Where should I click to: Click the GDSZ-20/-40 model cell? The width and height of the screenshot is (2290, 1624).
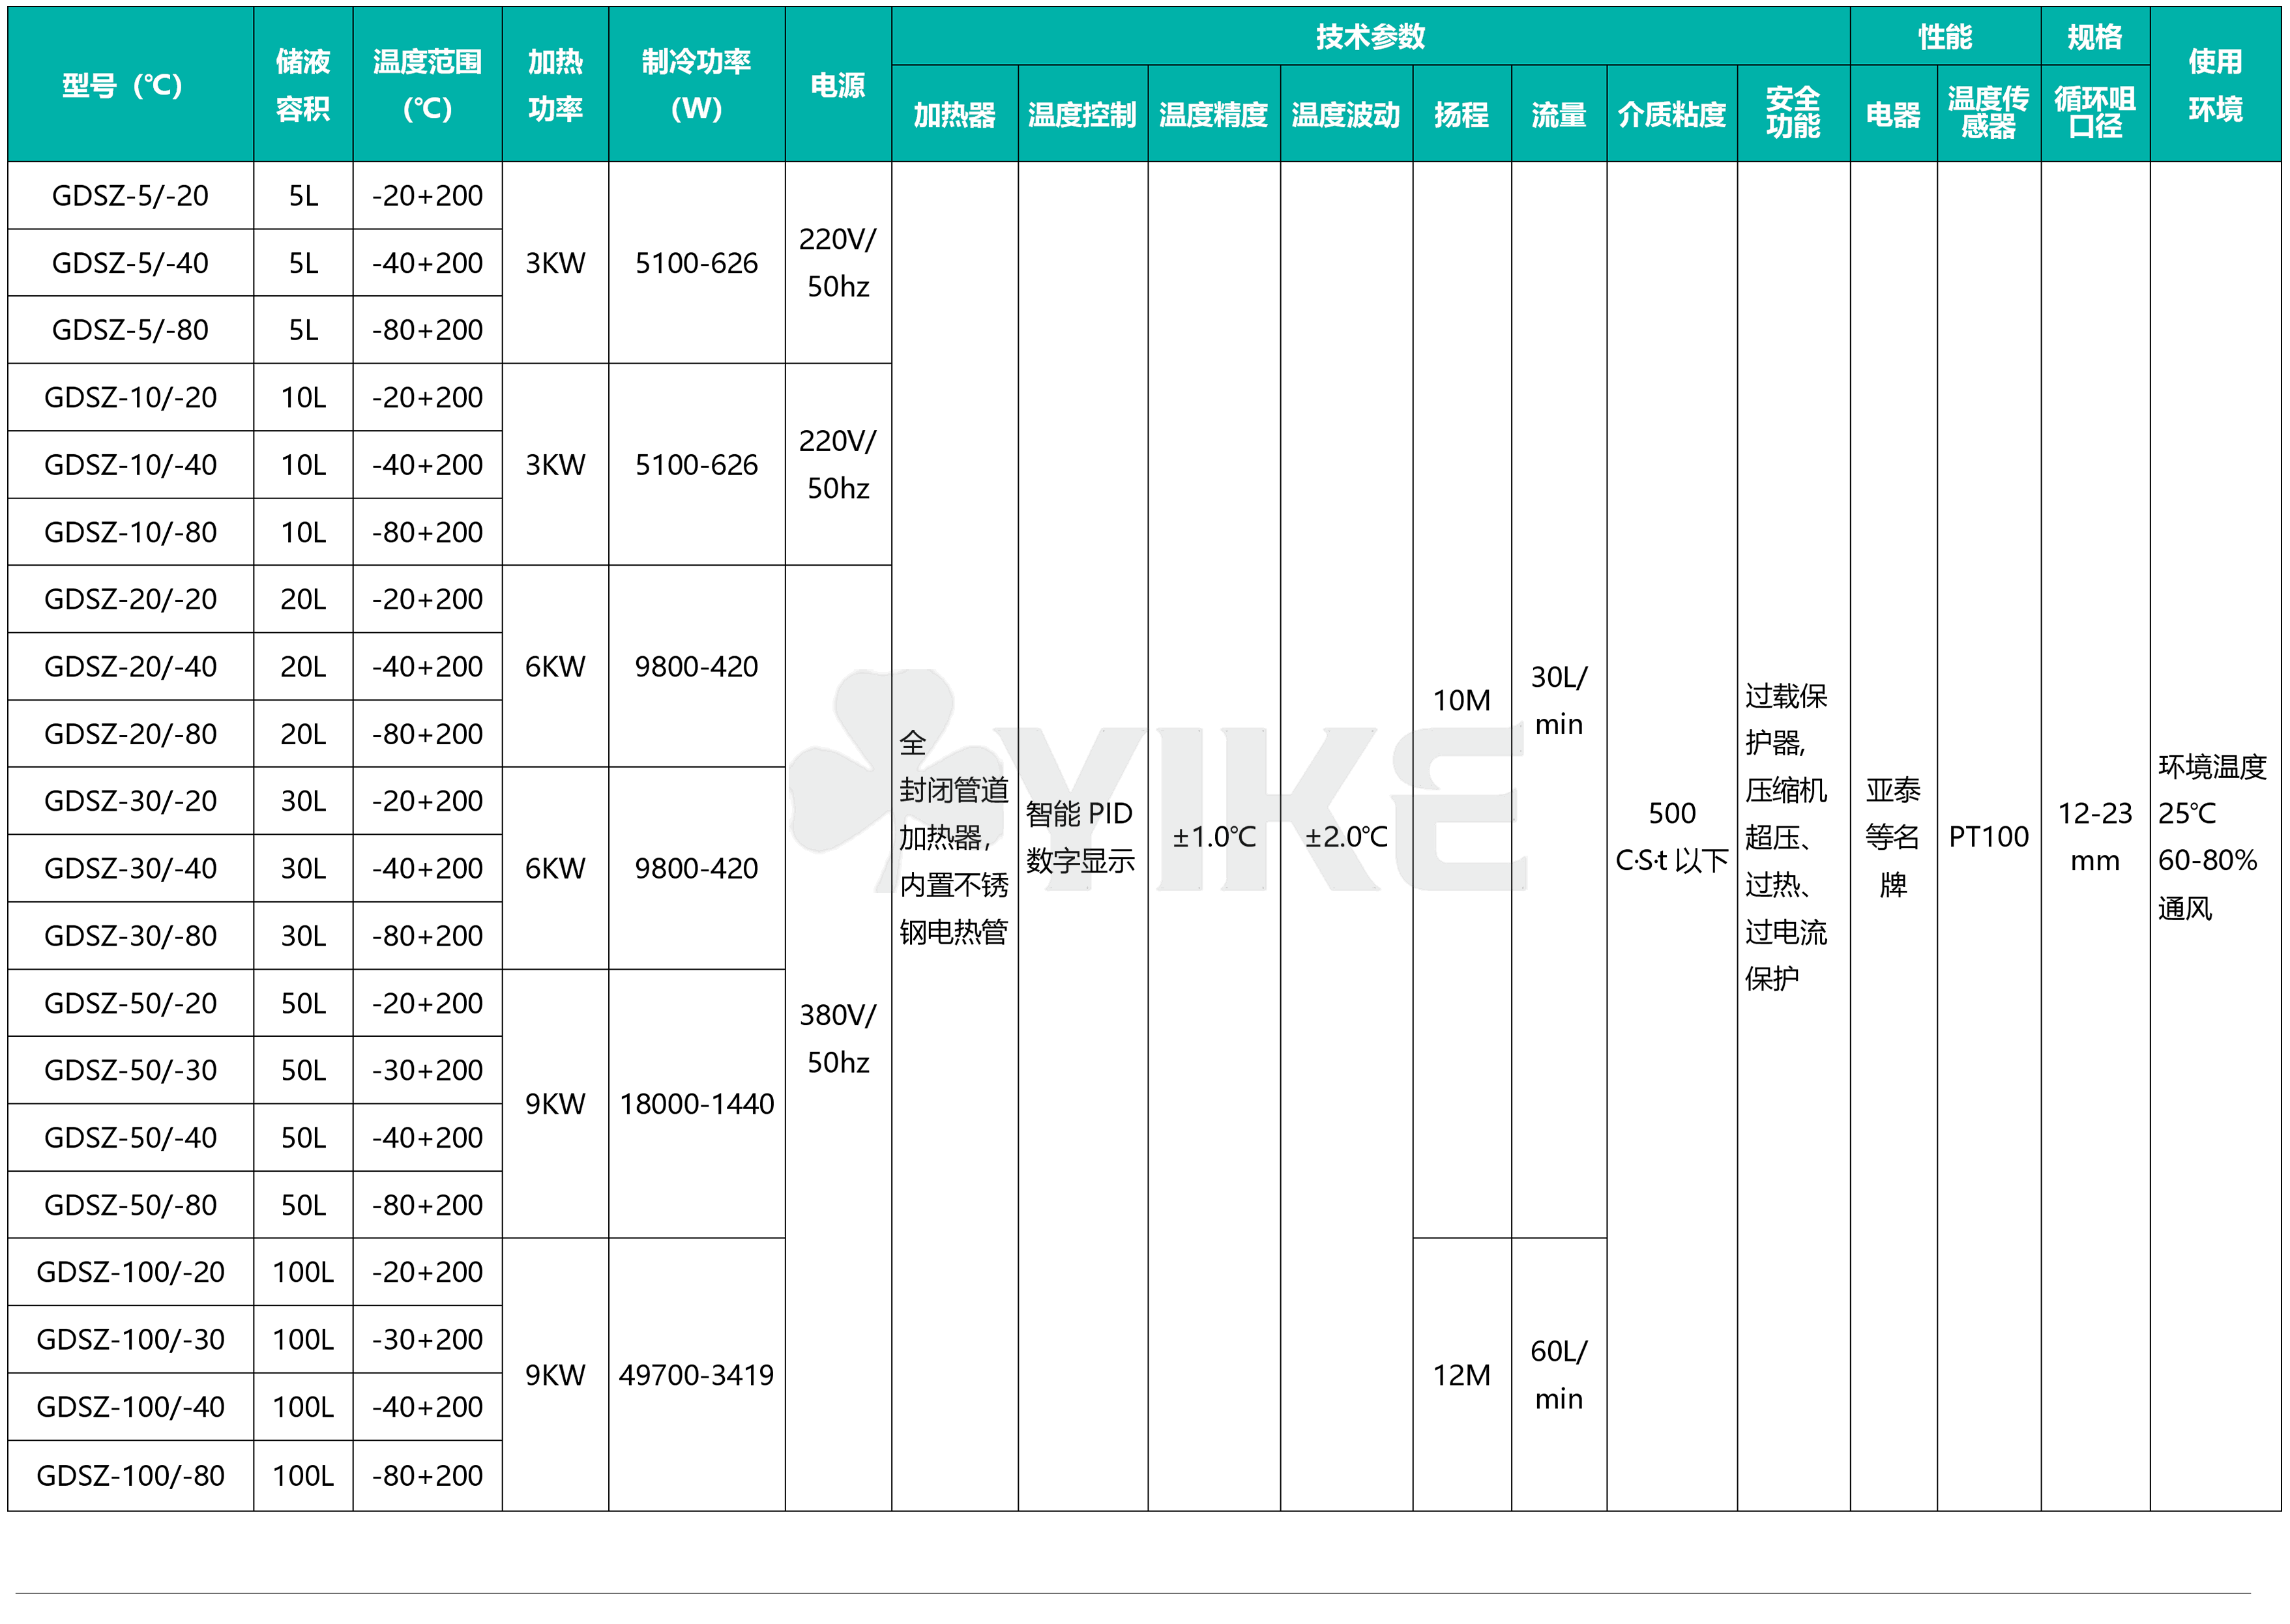130,667
